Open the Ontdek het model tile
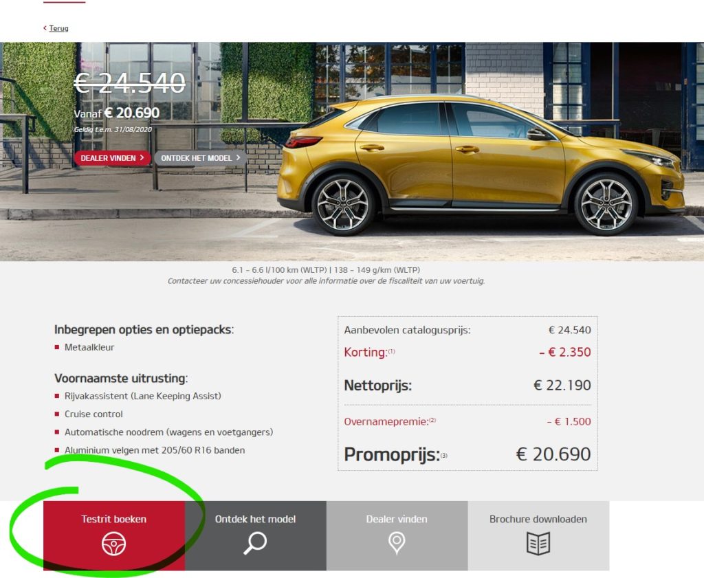704x578 pixels. click(x=256, y=536)
